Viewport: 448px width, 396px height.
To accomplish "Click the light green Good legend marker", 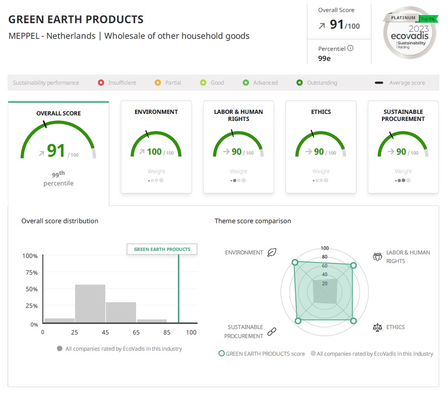I will [x=203, y=83].
